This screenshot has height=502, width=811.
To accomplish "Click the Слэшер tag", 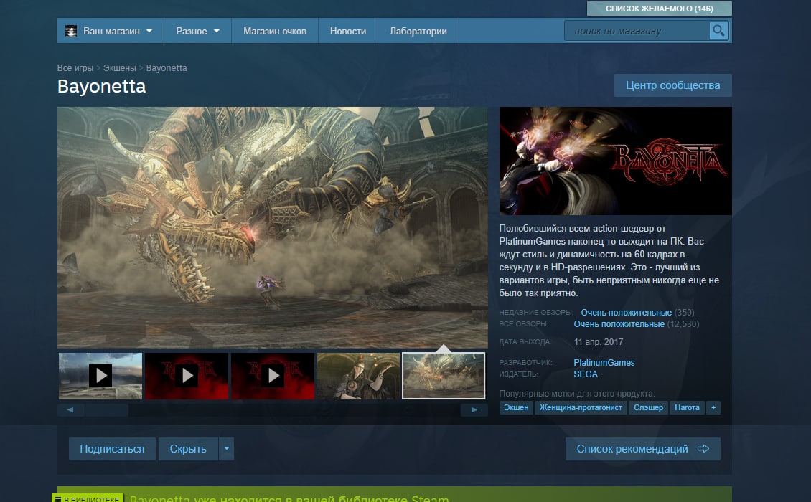I will pyautogui.click(x=649, y=407).
